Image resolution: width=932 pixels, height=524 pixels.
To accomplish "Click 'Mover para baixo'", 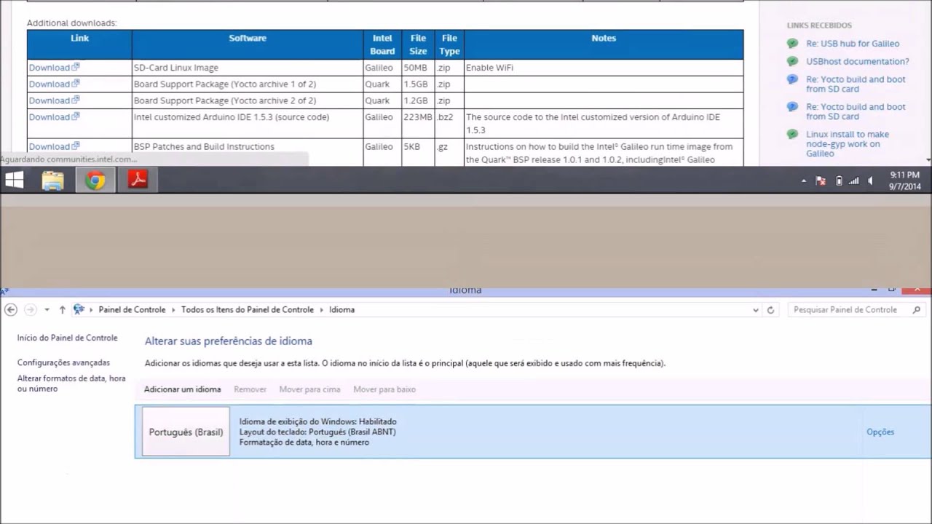I will coord(384,389).
